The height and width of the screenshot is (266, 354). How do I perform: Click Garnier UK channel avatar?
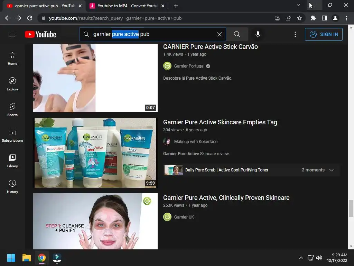click(x=167, y=217)
